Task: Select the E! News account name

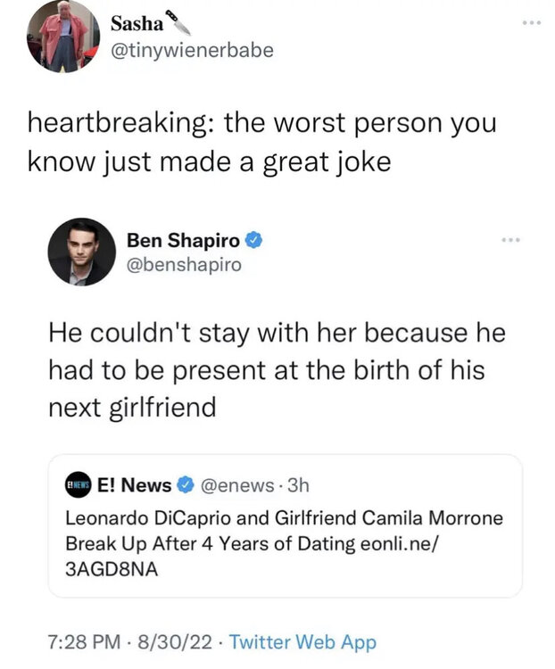Action: click(x=134, y=485)
